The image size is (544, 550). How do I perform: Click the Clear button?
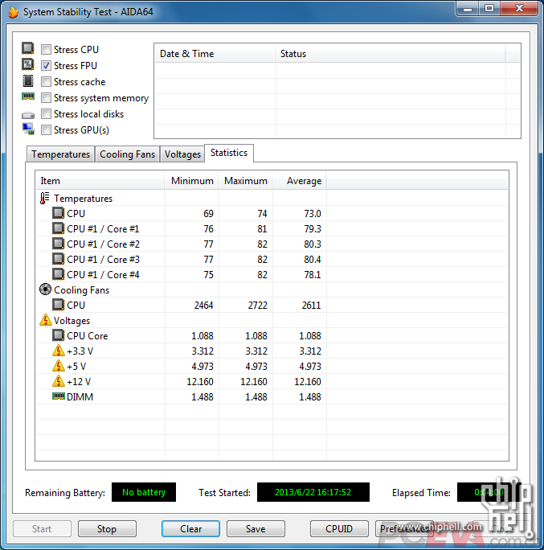click(190, 528)
